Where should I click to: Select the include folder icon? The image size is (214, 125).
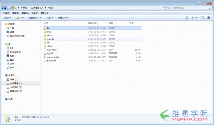point(45,39)
